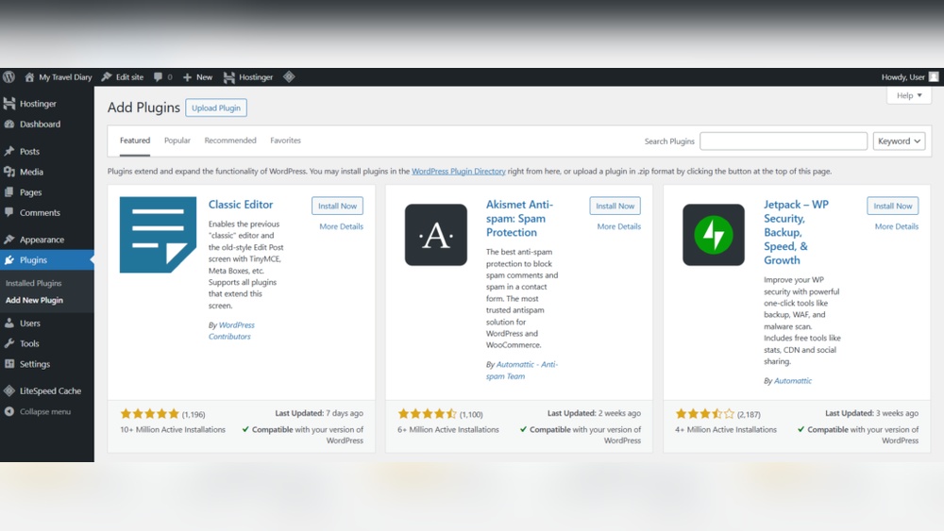Viewport: 944px width, 531px height.
Task: Click the Media icon in sidebar
Action: click(9, 172)
